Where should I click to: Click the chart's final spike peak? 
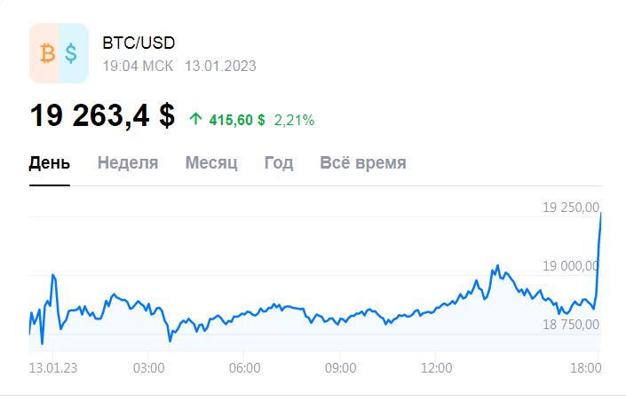(x=601, y=214)
